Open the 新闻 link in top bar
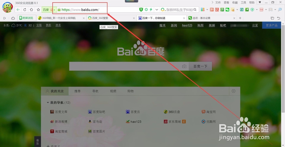The image size is (285, 147). (x=174, y=25)
